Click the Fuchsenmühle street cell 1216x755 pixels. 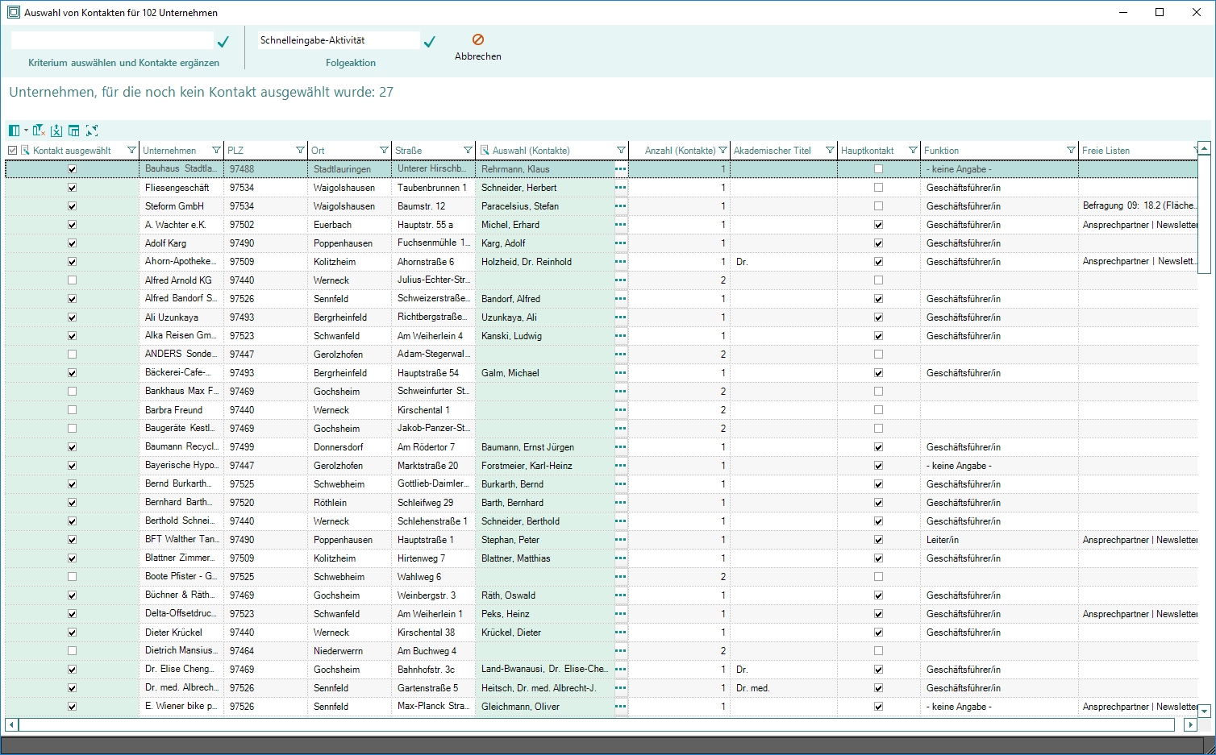[434, 243]
